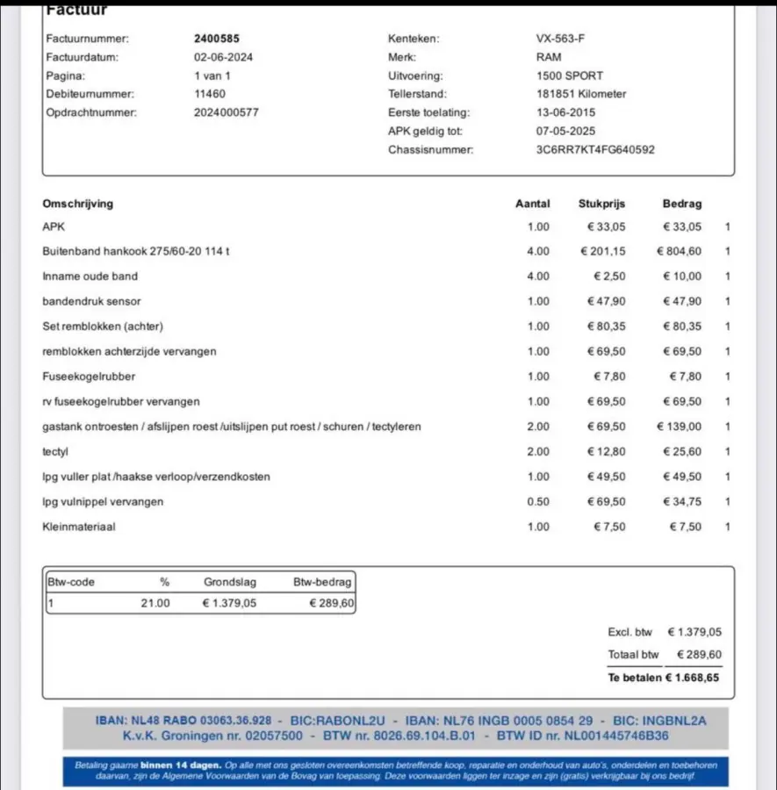
Task: Click the 'Omschrijving' column header
Action: click(77, 204)
